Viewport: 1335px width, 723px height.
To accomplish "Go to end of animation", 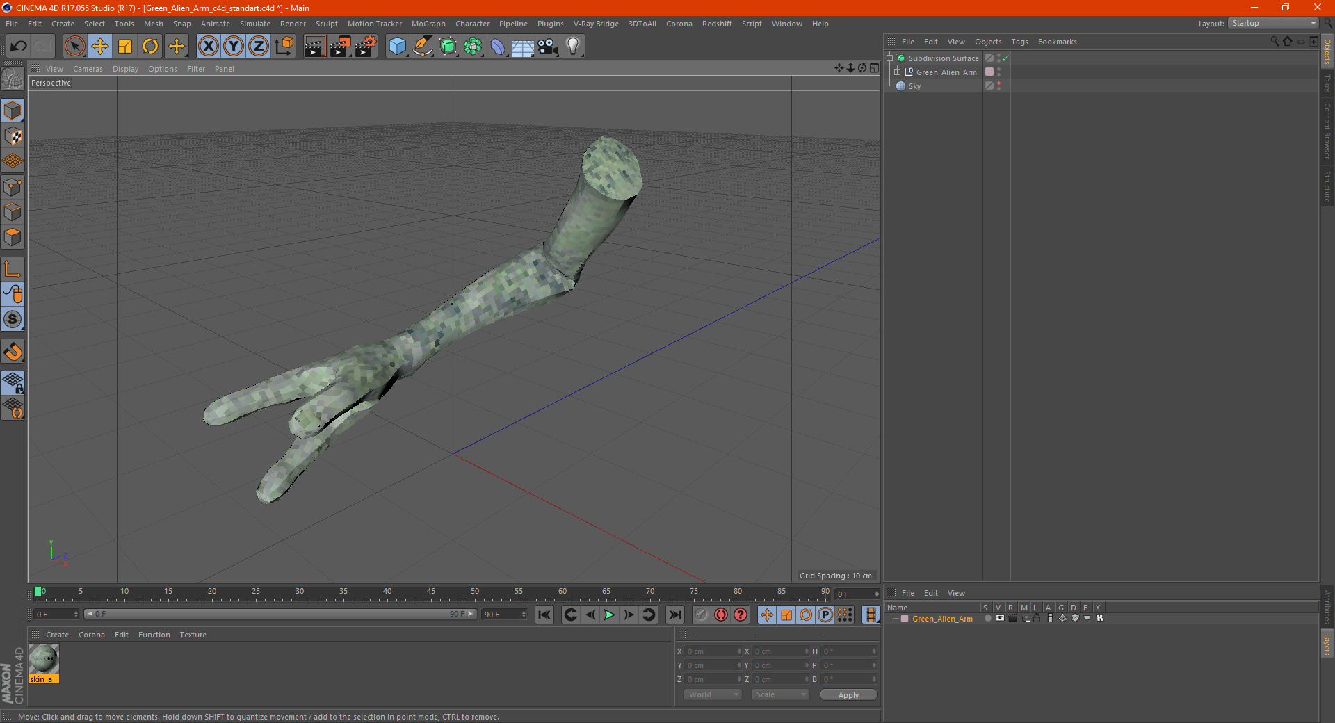I will click(674, 615).
